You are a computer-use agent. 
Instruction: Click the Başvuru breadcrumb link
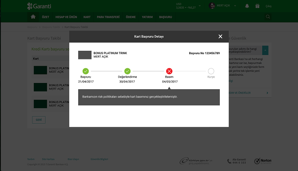point(32,27)
